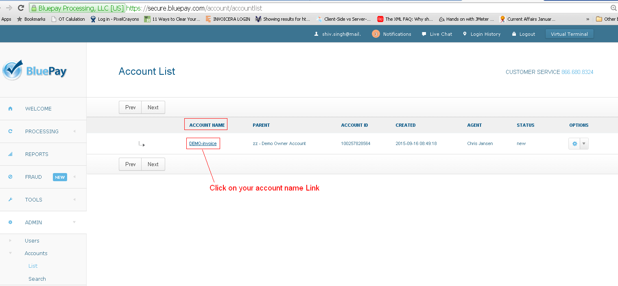
Task: Collapse the ADMIN menu arrow
Action: pyautogui.click(x=74, y=222)
